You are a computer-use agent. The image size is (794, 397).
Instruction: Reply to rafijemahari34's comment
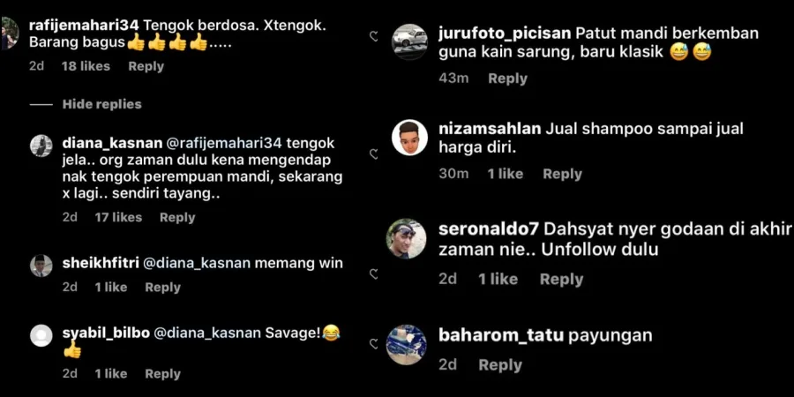[146, 66]
